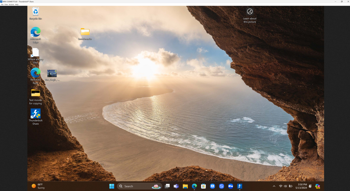Open Microsoft Teams from the taskbar
The width and height of the screenshot is (350, 191).
pyautogui.click(x=176, y=186)
